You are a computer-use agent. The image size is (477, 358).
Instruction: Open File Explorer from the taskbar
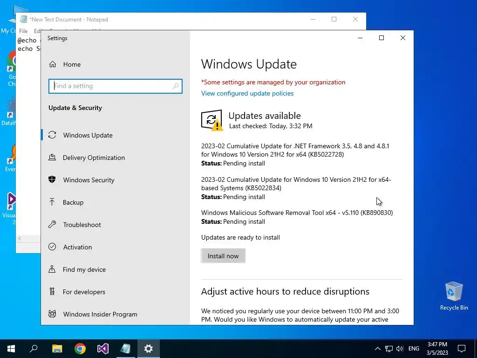57,349
